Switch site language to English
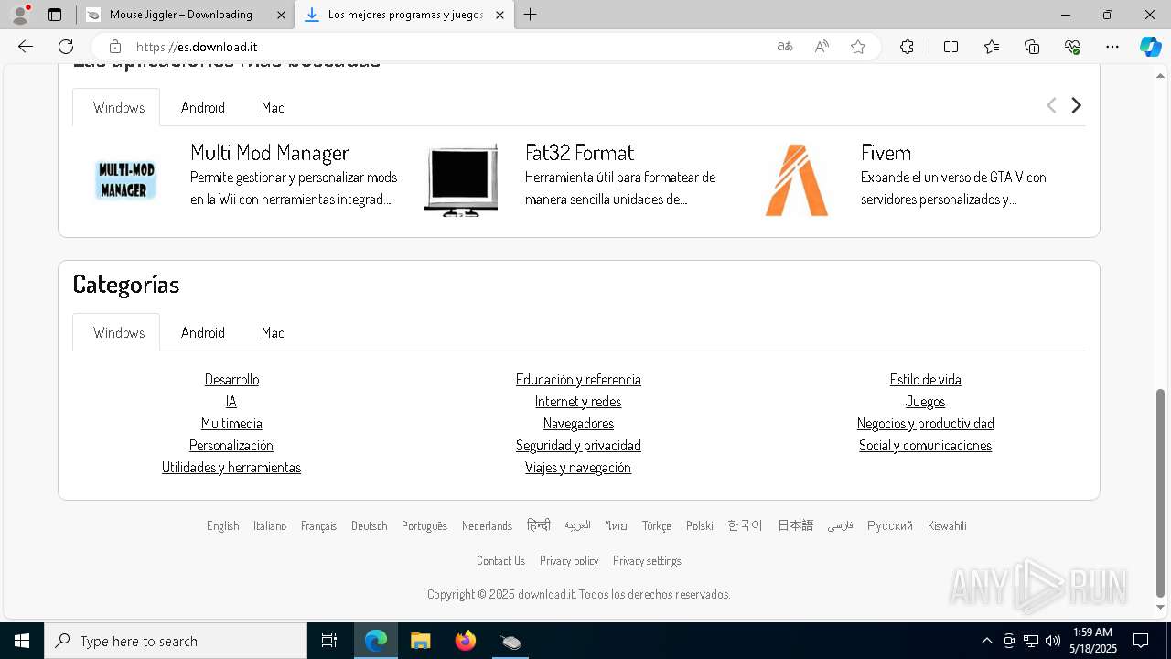The width and height of the screenshot is (1171, 659). point(222,525)
